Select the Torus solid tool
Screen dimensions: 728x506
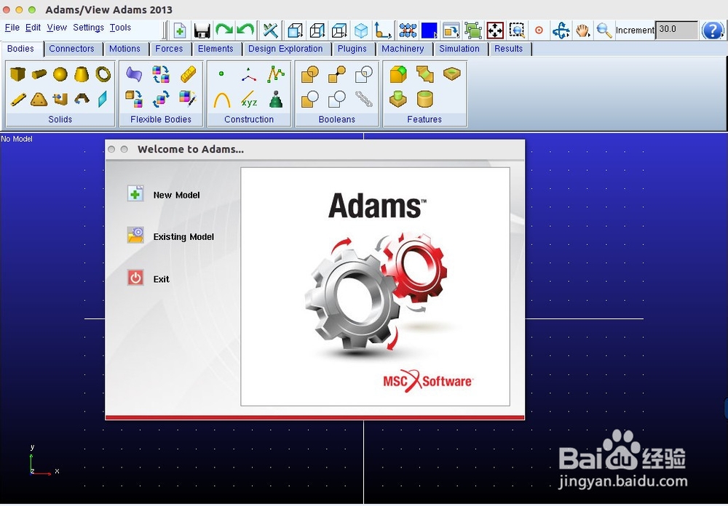pos(103,74)
